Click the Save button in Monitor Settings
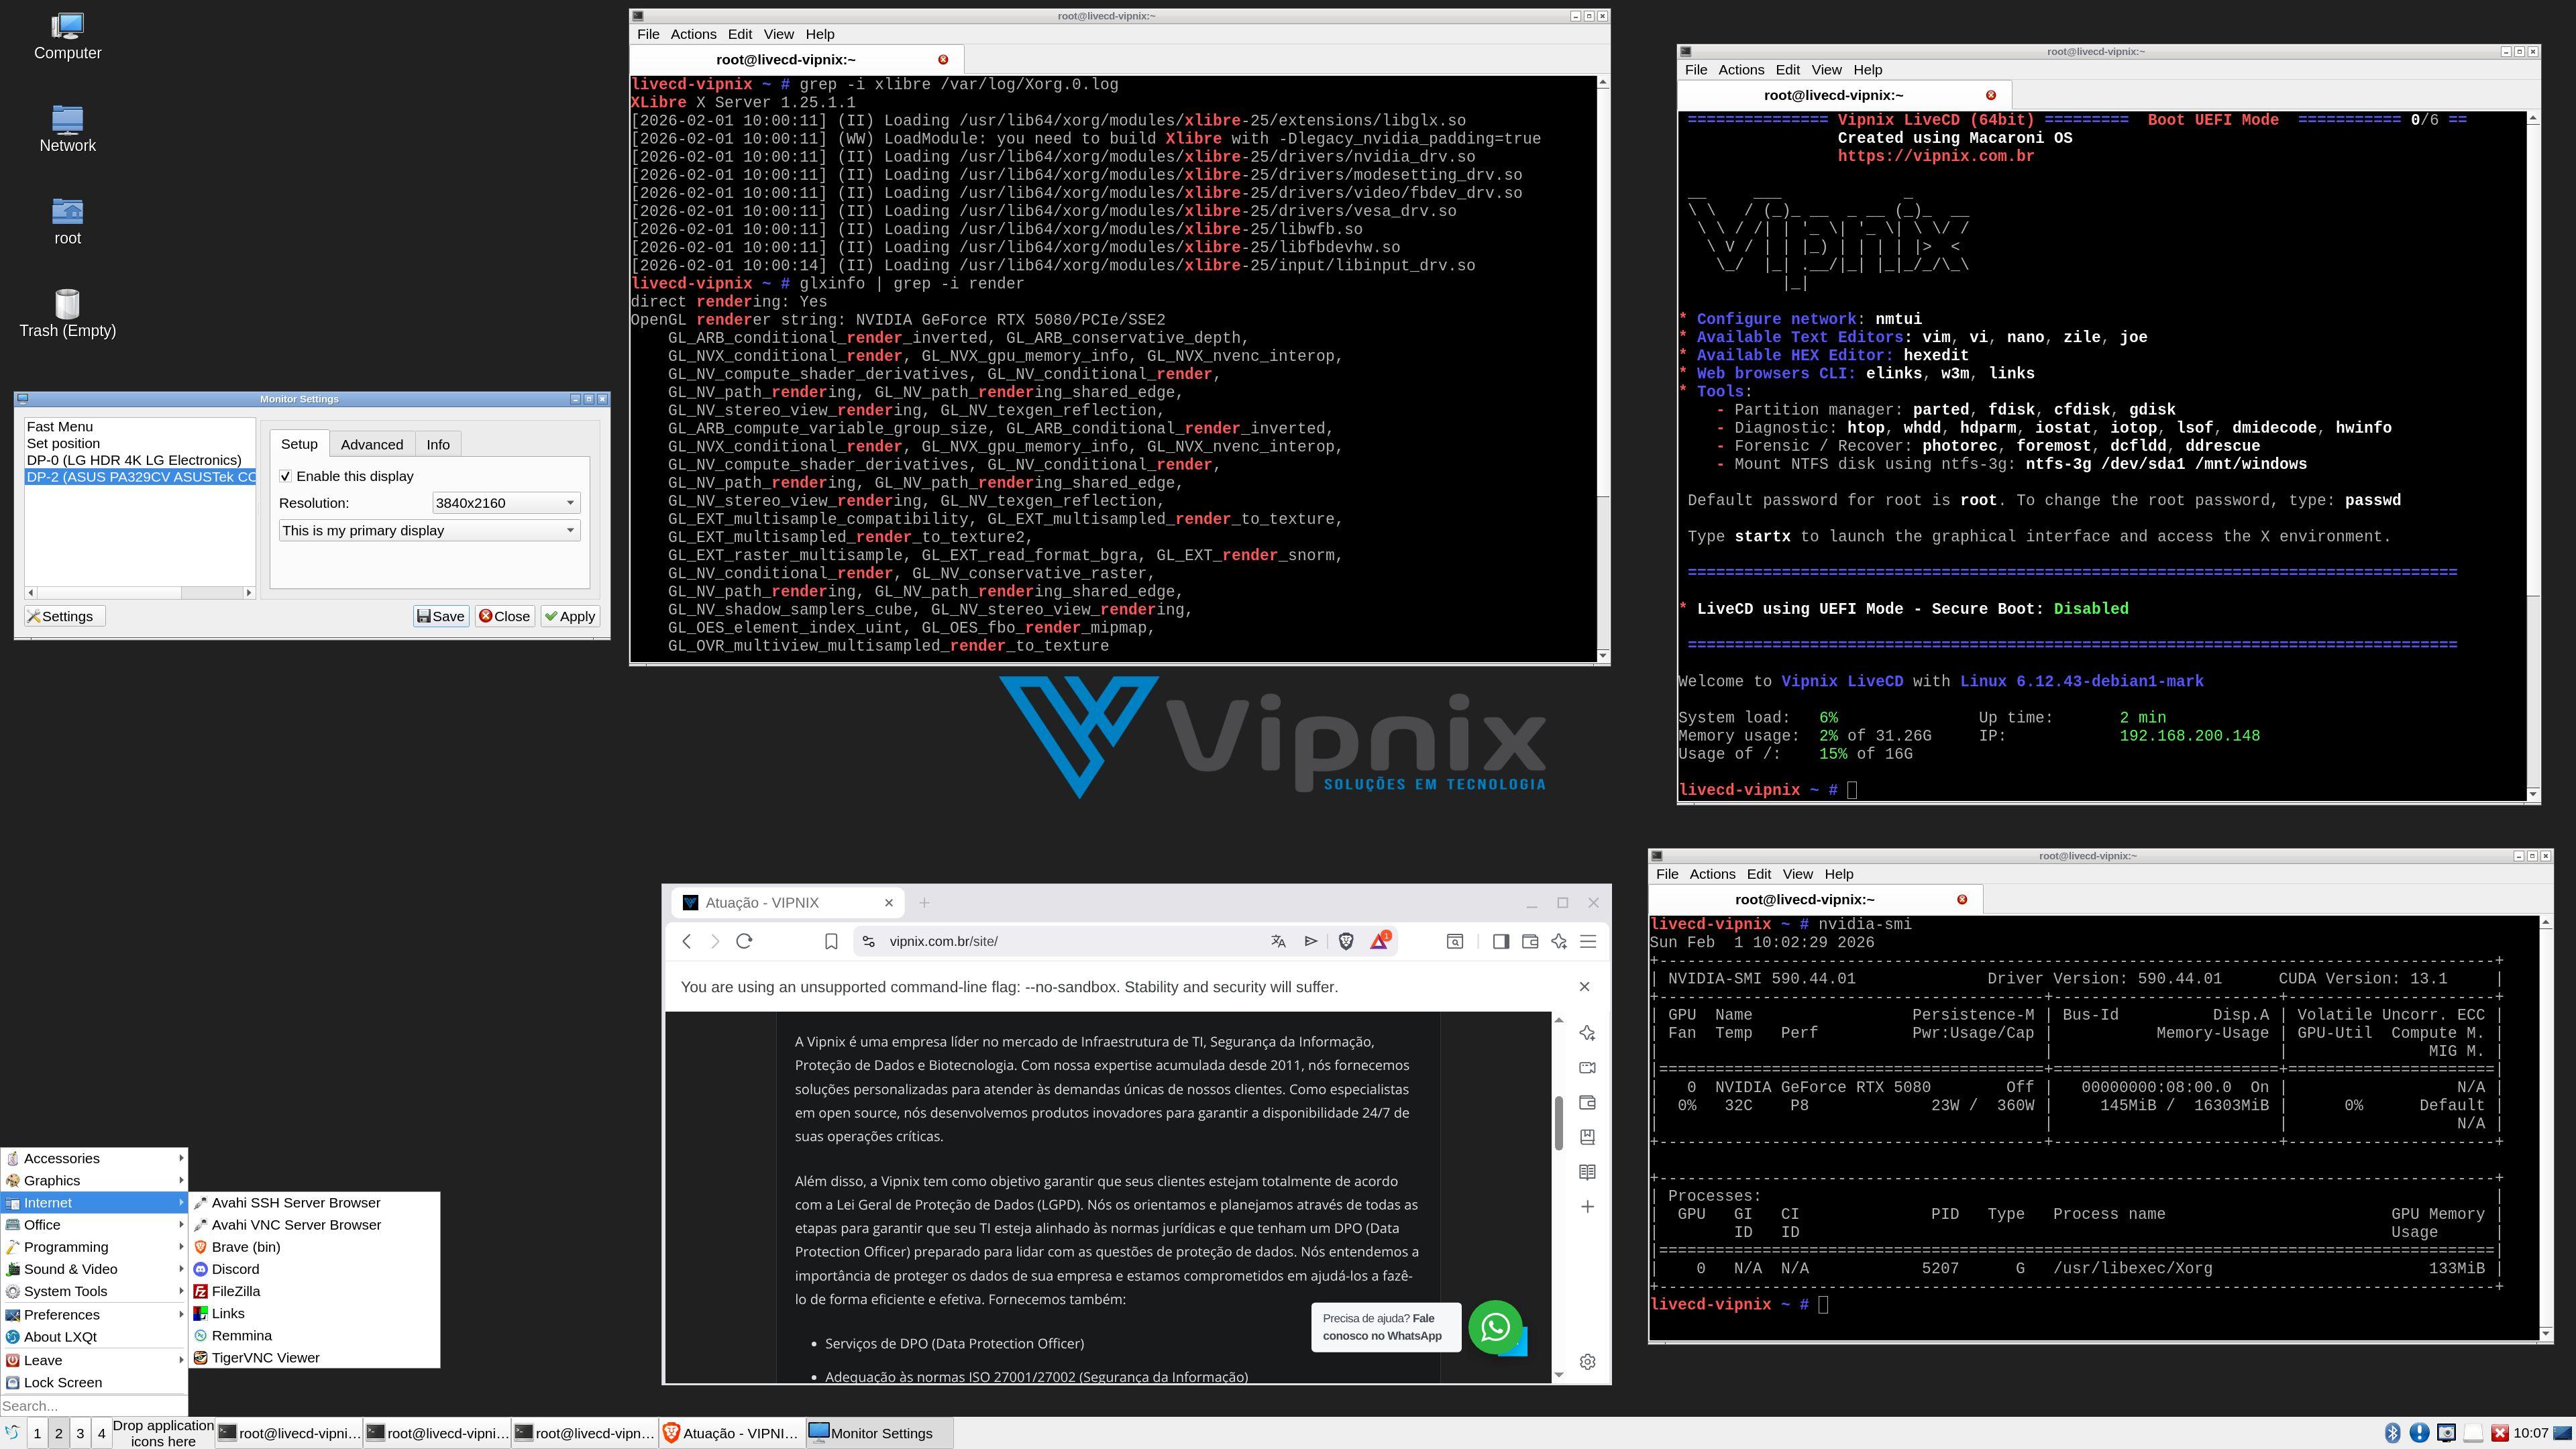This screenshot has width=2576, height=1449. point(441,616)
